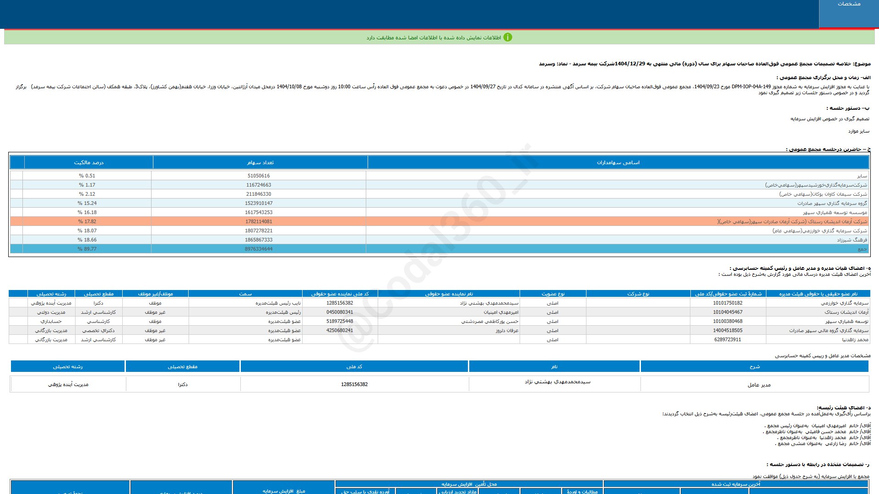Click the signed-information match notification text
Viewport: 879px width, 494px height.
[x=433, y=38]
